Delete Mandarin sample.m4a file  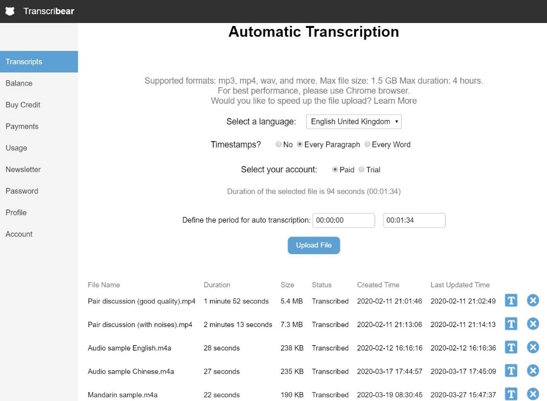pyautogui.click(x=533, y=394)
